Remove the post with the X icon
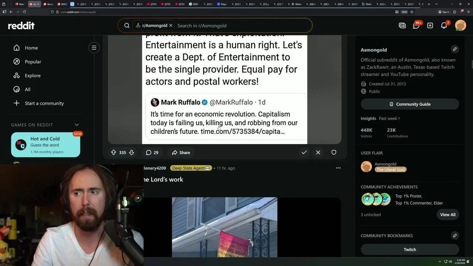The width and height of the screenshot is (473, 266). click(318, 152)
